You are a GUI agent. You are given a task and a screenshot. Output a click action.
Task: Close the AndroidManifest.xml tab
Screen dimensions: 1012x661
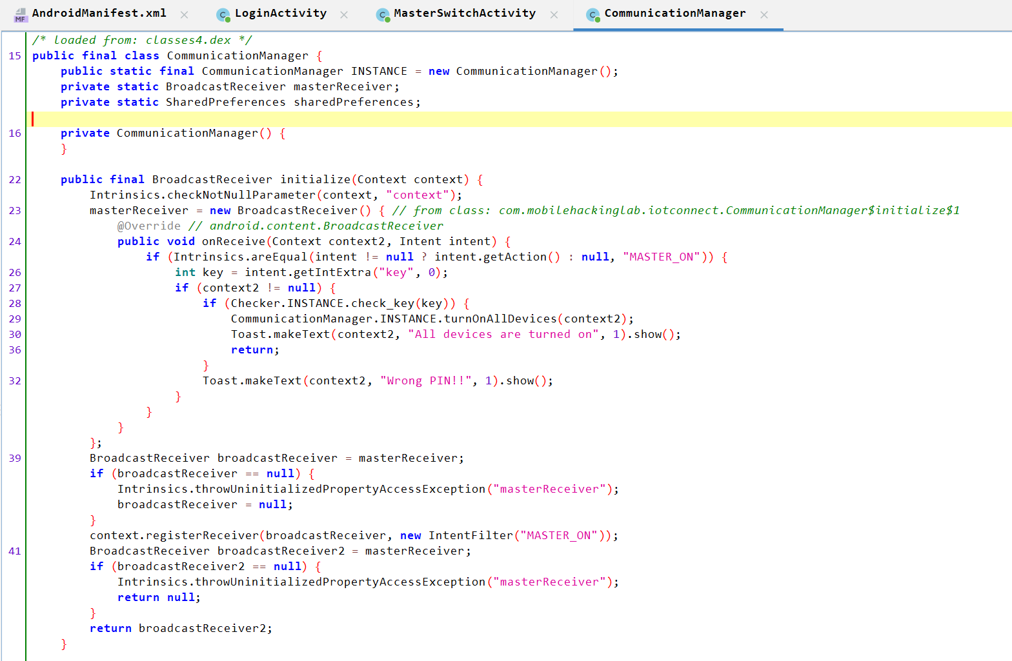(185, 14)
